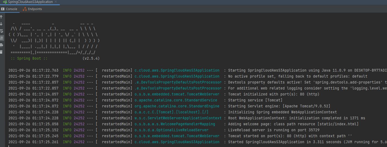Click timestamp '2021-09-26 01:17:25.058'
This screenshot has width=387, height=147.
pos(33,124)
